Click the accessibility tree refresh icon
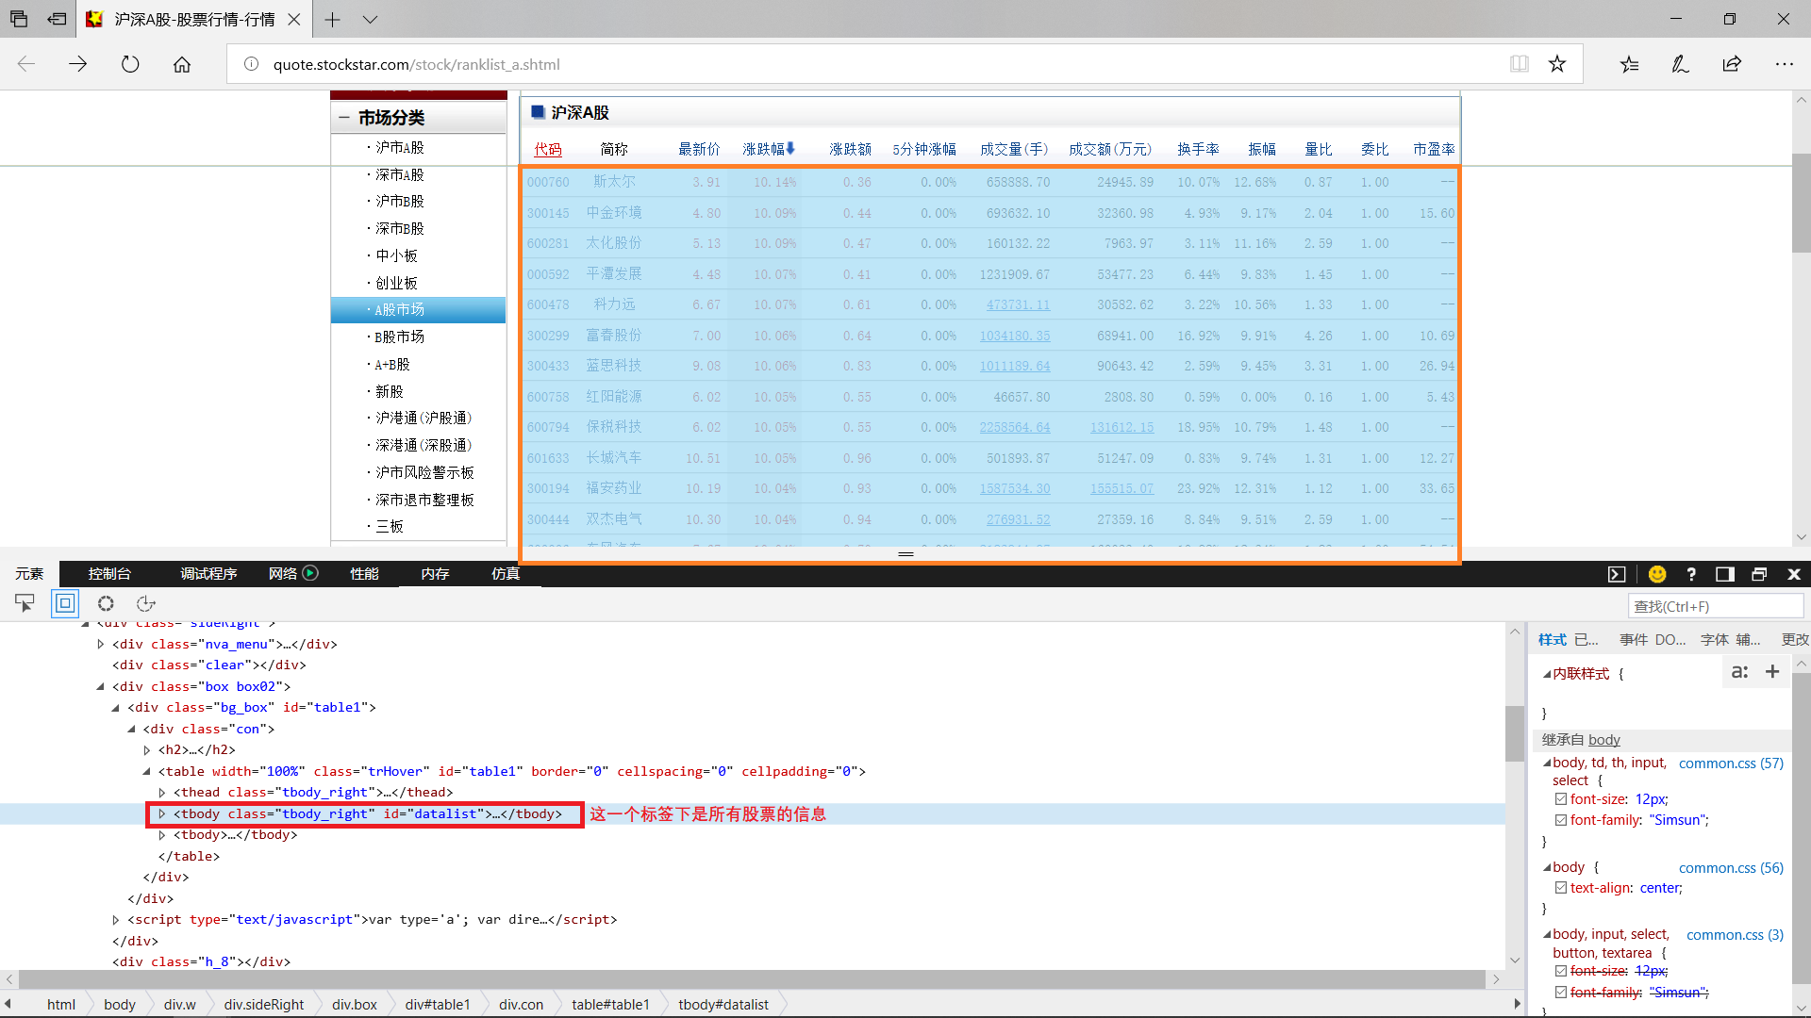The image size is (1811, 1018). [145, 603]
